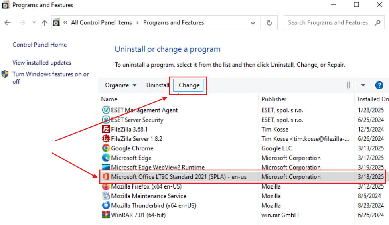Open Control Panel Home link
Screen dimensions: 389x225
40,45
